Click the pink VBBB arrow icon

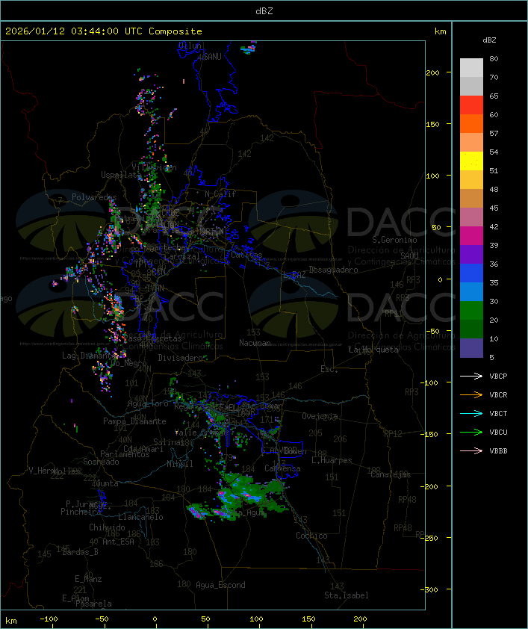(x=471, y=451)
